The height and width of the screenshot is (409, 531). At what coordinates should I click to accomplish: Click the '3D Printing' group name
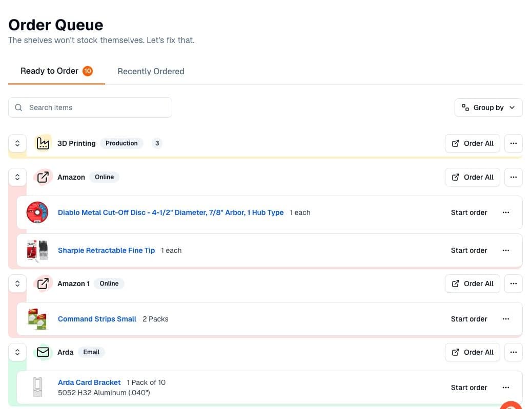[76, 143]
